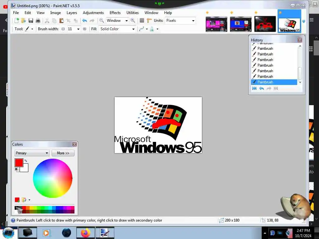Screen dimensions: 319x239
Task: Click the toolbar Redo arrow
Action: click(x=92, y=20)
